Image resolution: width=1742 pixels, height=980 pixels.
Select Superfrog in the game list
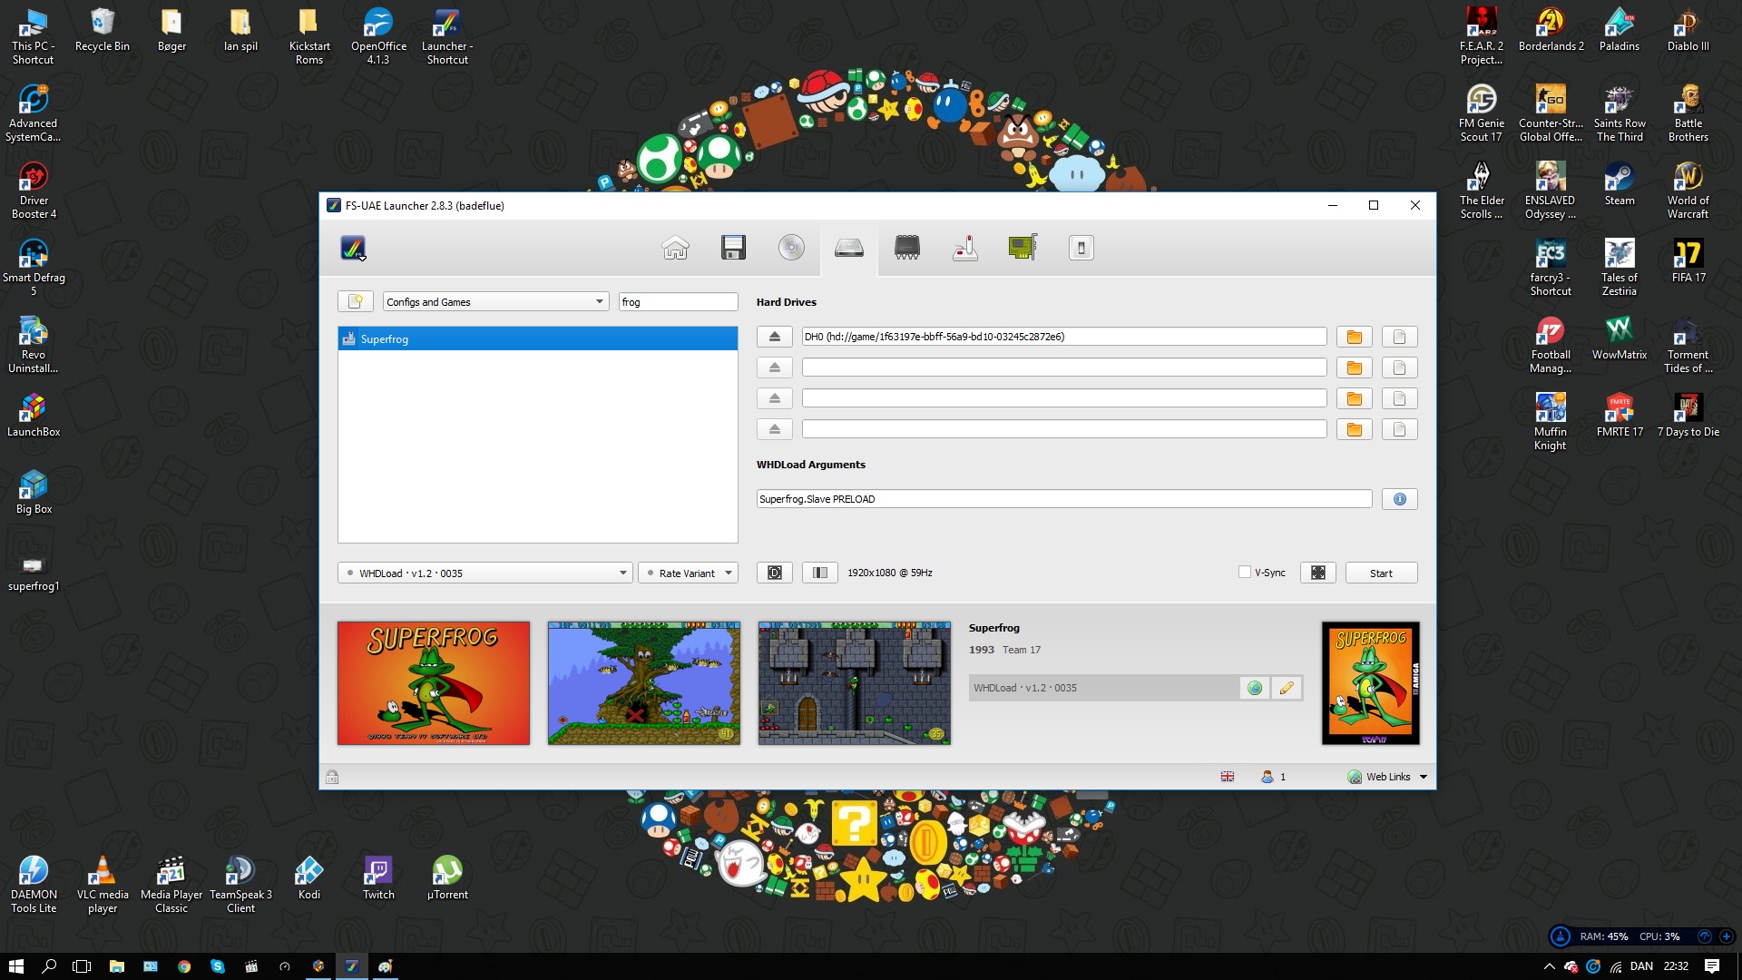[537, 338]
